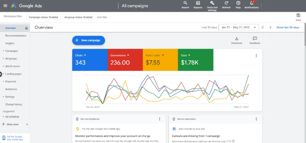Click Add filter in workspace filter
The image size is (306, 143).
tap(102, 17)
